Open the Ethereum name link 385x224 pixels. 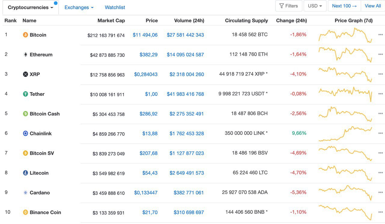41,55
